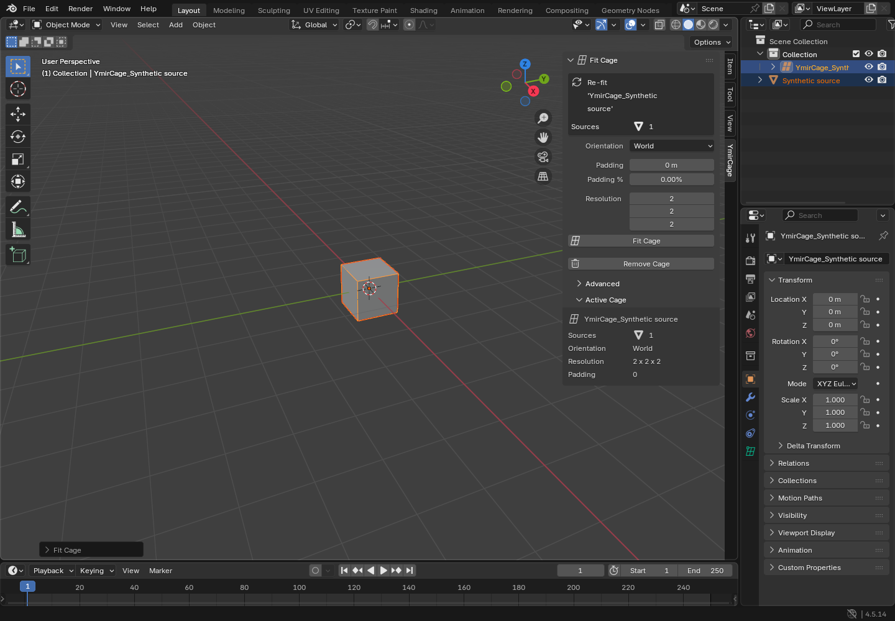Select the Scale tool
This screenshot has height=621, width=895.
tap(18, 159)
